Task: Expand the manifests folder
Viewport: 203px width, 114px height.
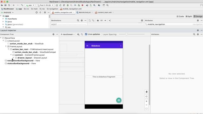Action: coord(3,19)
